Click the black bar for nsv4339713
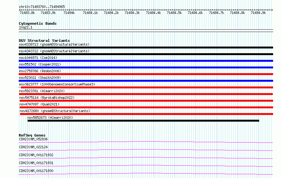 tap(146, 48)
